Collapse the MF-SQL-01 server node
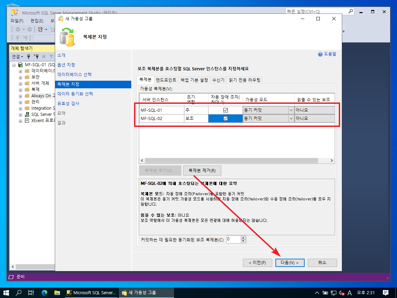Viewport: 397px width, 298px height. click(14, 65)
